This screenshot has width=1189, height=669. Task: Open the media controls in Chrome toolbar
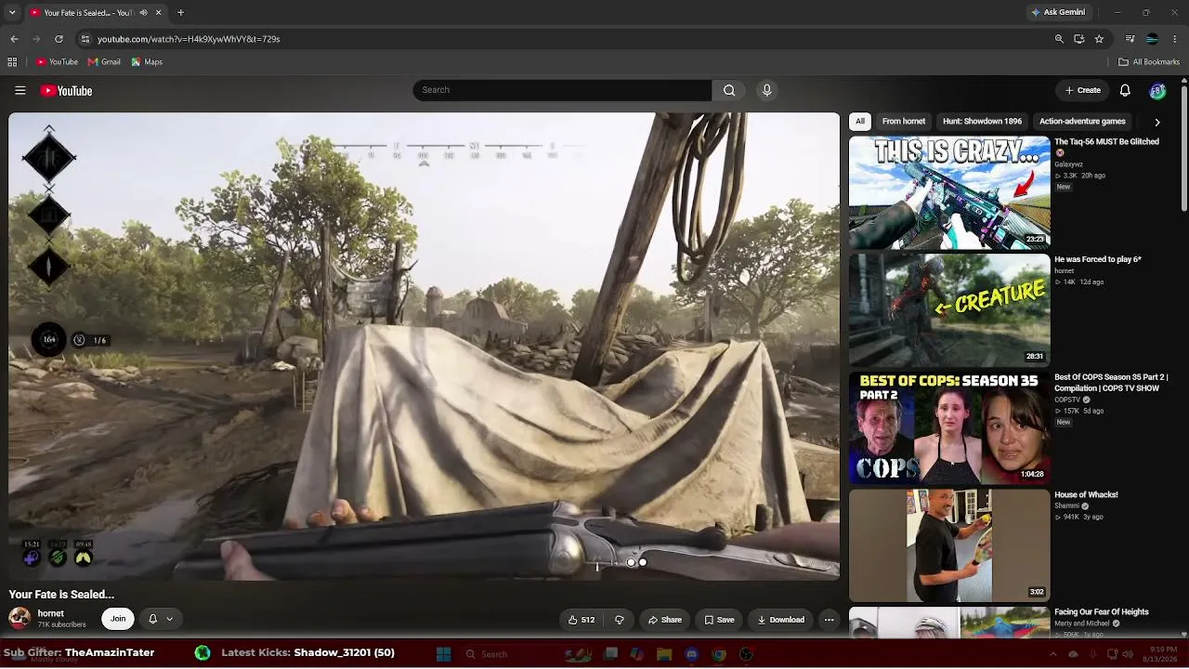tap(1130, 39)
